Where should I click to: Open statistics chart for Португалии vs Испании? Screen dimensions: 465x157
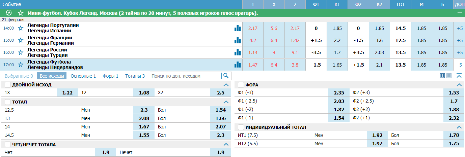coord(238,28)
